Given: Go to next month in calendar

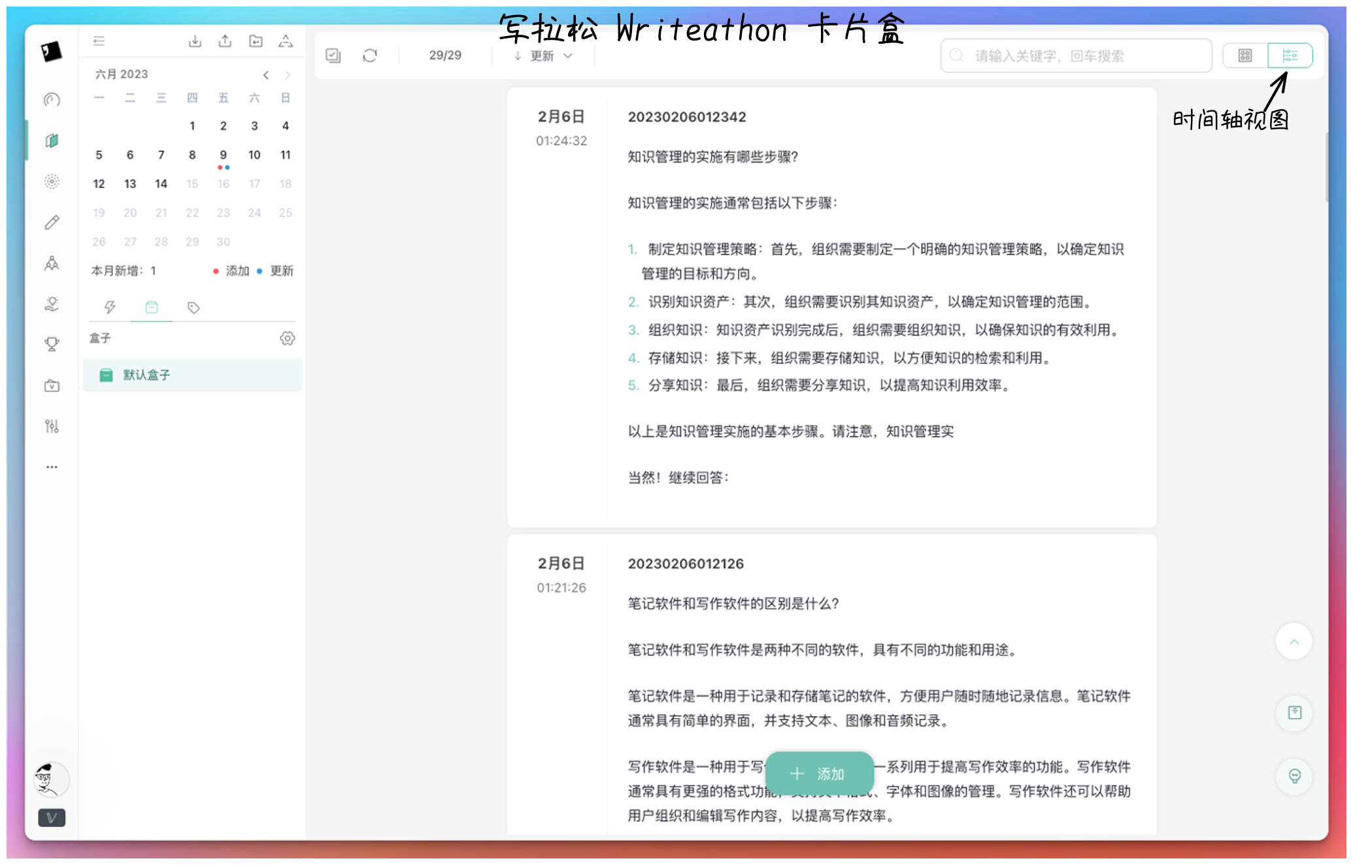Looking at the screenshot, I should coord(288,75).
